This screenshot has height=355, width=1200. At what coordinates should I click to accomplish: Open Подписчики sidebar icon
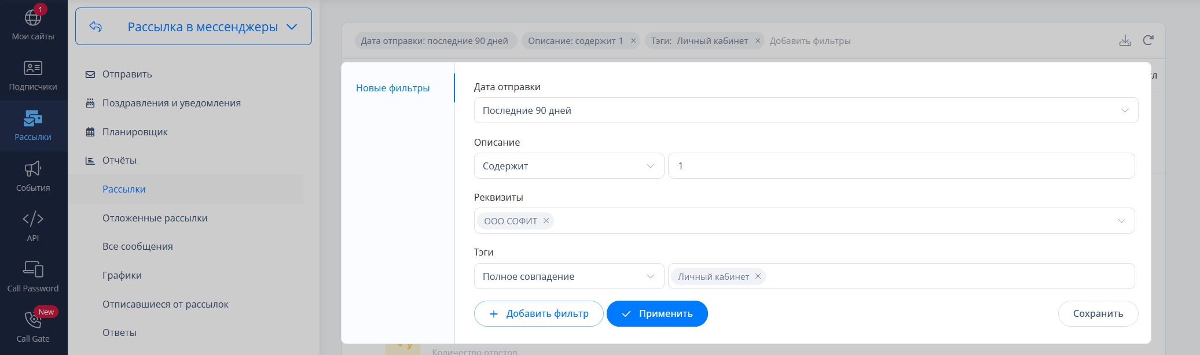33,68
